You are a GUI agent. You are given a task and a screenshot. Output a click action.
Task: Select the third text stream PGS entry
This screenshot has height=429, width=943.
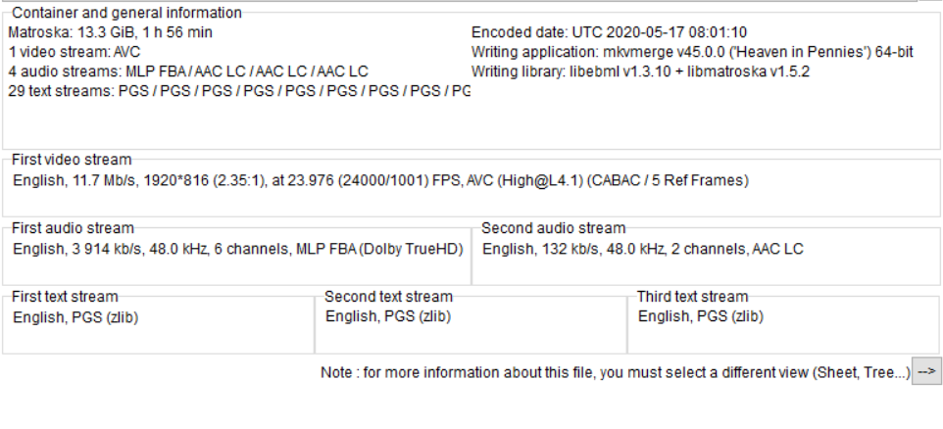point(701,316)
